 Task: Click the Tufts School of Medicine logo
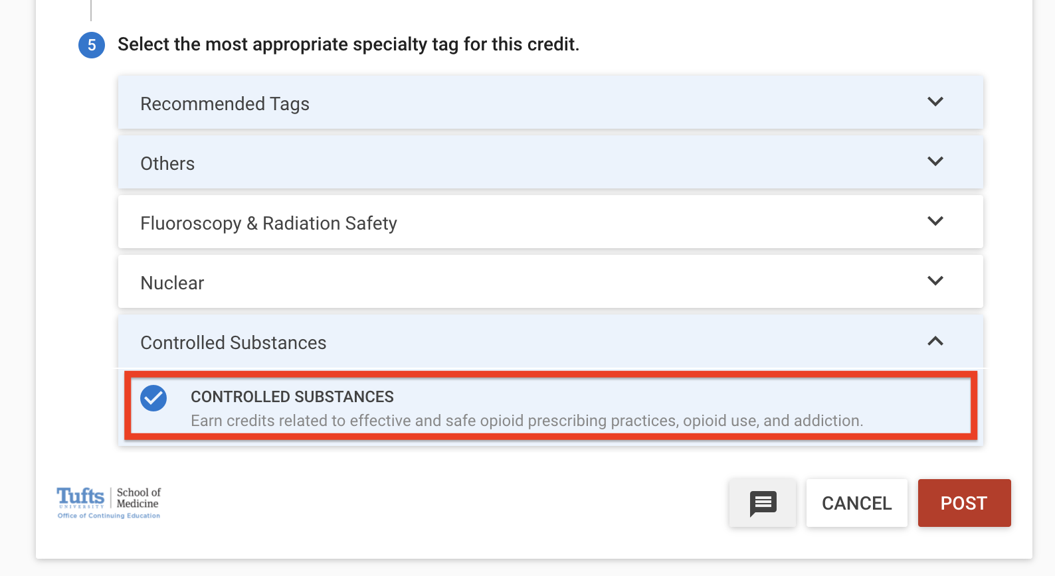(x=109, y=502)
